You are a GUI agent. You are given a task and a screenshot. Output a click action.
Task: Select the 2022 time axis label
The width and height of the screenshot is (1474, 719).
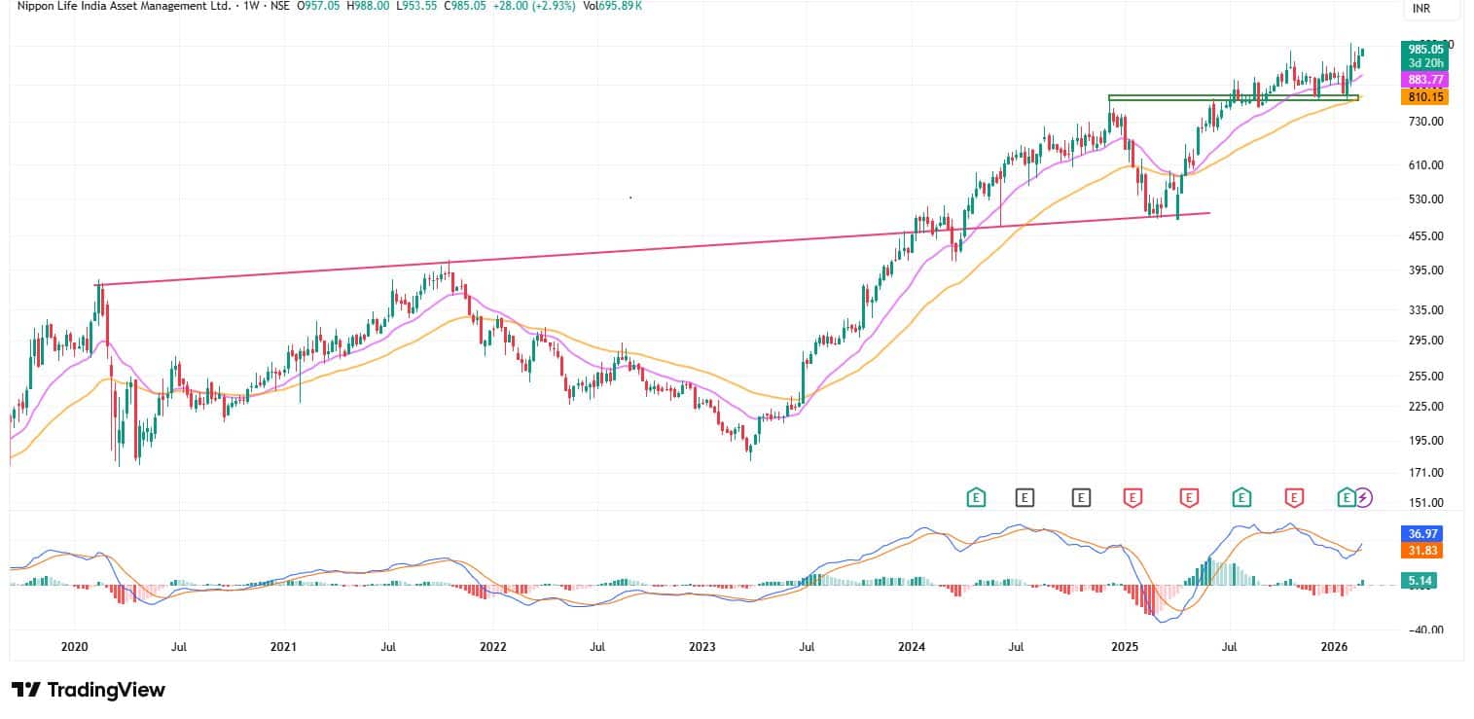point(493,646)
